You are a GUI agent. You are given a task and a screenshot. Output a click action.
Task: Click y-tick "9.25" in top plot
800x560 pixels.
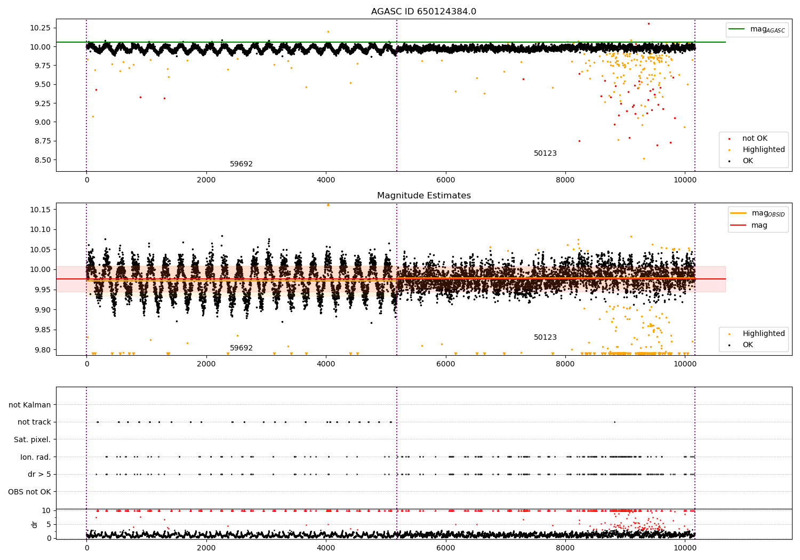point(42,103)
